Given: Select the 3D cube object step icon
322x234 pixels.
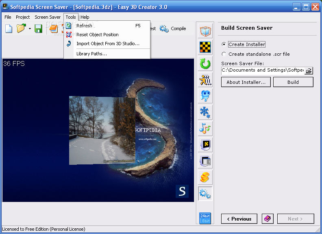Looking at the screenshot, I should pos(205,31).
